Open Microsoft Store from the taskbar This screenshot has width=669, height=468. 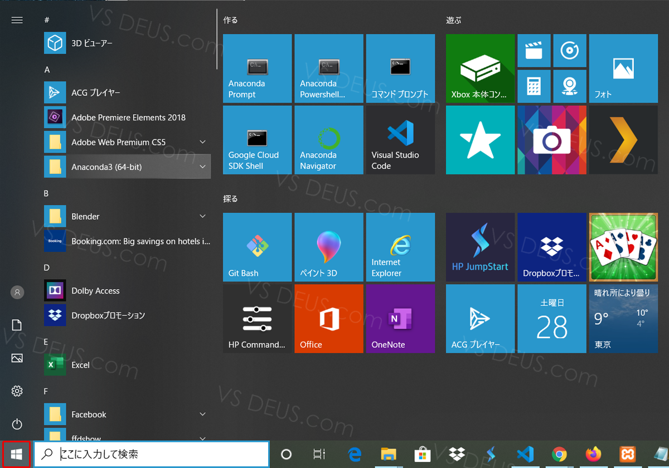[423, 455]
